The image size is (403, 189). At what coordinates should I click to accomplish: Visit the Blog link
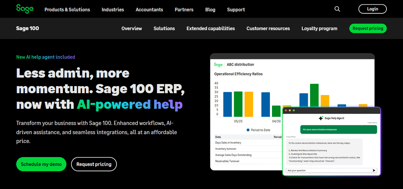pyautogui.click(x=210, y=9)
